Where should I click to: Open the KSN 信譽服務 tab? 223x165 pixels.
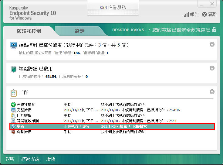pos(113,7)
